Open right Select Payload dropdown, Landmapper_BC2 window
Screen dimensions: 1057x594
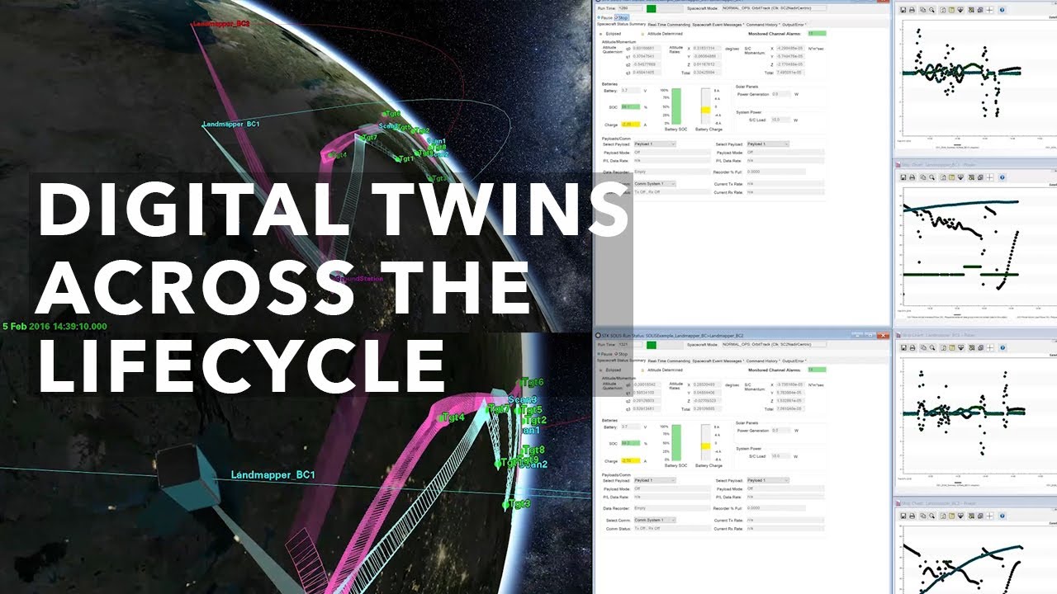[x=768, y=480]
